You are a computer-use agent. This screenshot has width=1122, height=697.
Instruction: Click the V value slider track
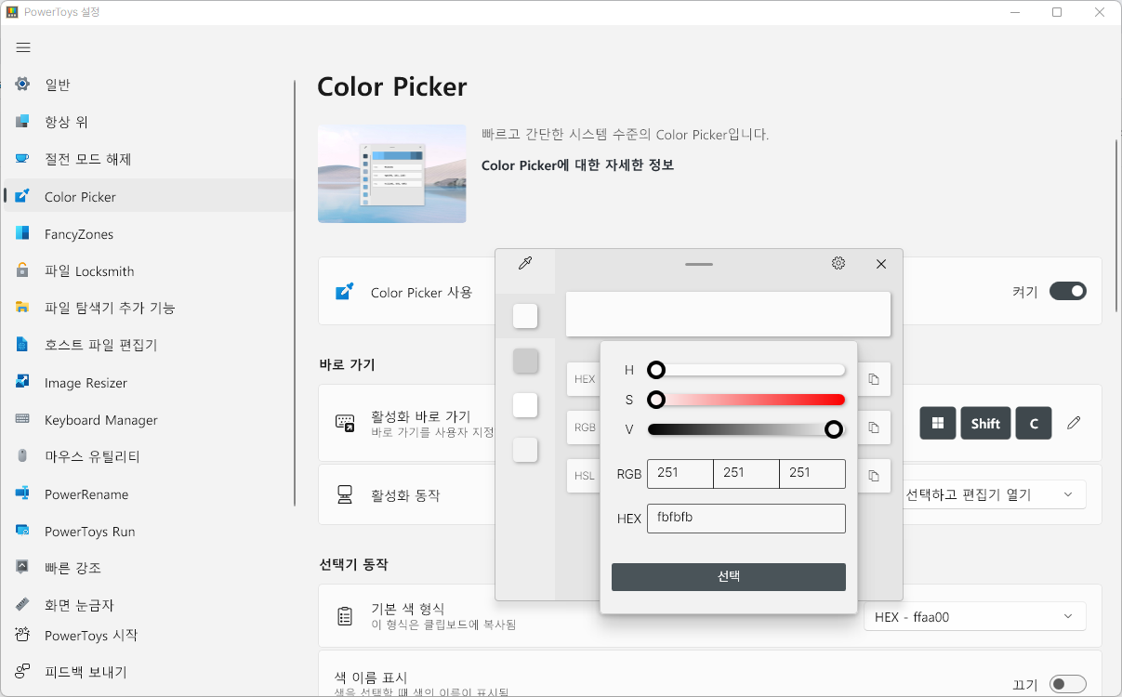(746, 429)
